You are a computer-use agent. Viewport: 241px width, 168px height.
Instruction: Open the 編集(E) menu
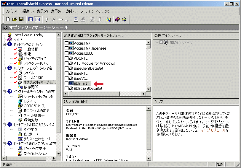pos(28,11)
